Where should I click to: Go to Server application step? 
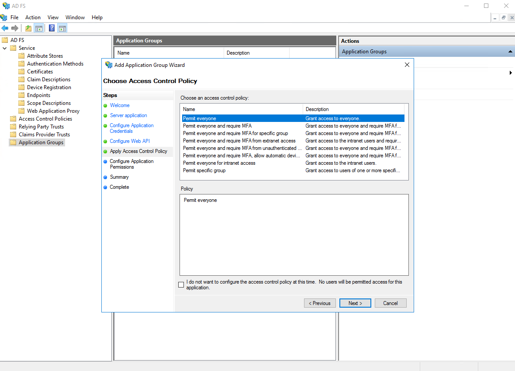point(128,115)
